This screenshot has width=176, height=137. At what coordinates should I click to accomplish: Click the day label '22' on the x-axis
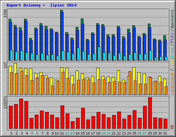119,133
